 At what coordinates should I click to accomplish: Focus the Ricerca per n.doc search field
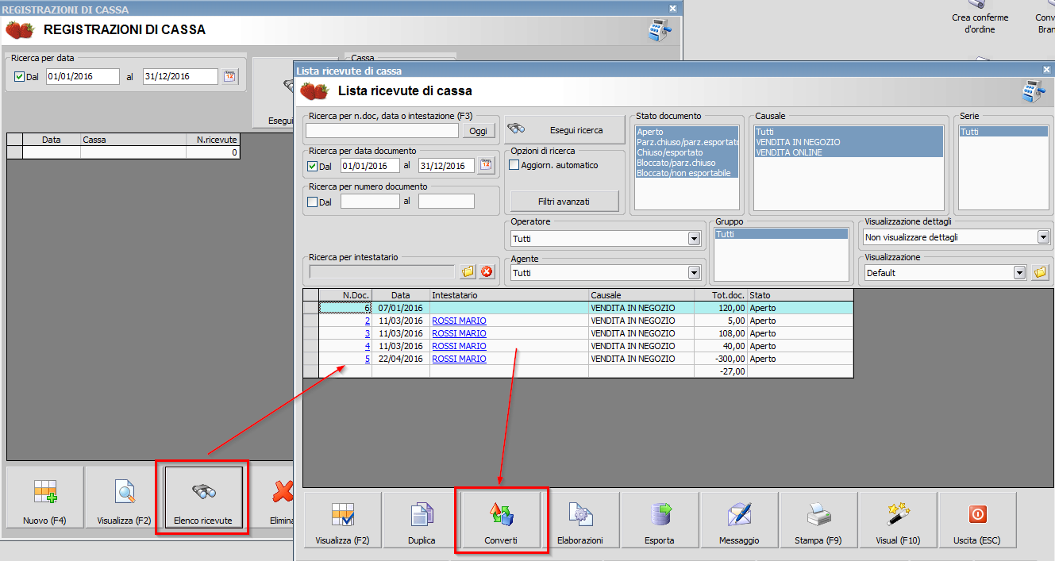(383, 131)
